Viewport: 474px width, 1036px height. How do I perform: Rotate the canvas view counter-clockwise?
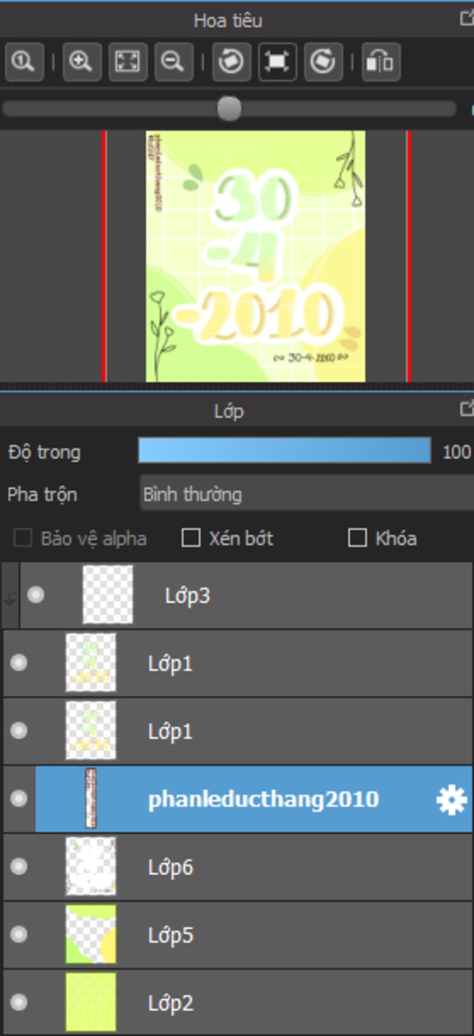coord(231,62)
